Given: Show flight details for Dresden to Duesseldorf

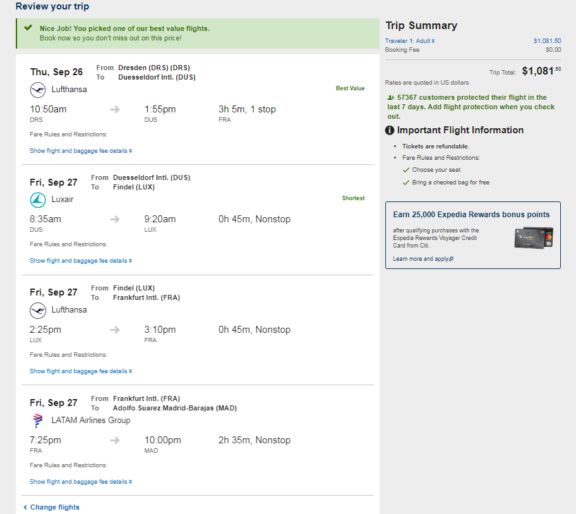Looking at the screenshot, I should click(x=81, y=151).
